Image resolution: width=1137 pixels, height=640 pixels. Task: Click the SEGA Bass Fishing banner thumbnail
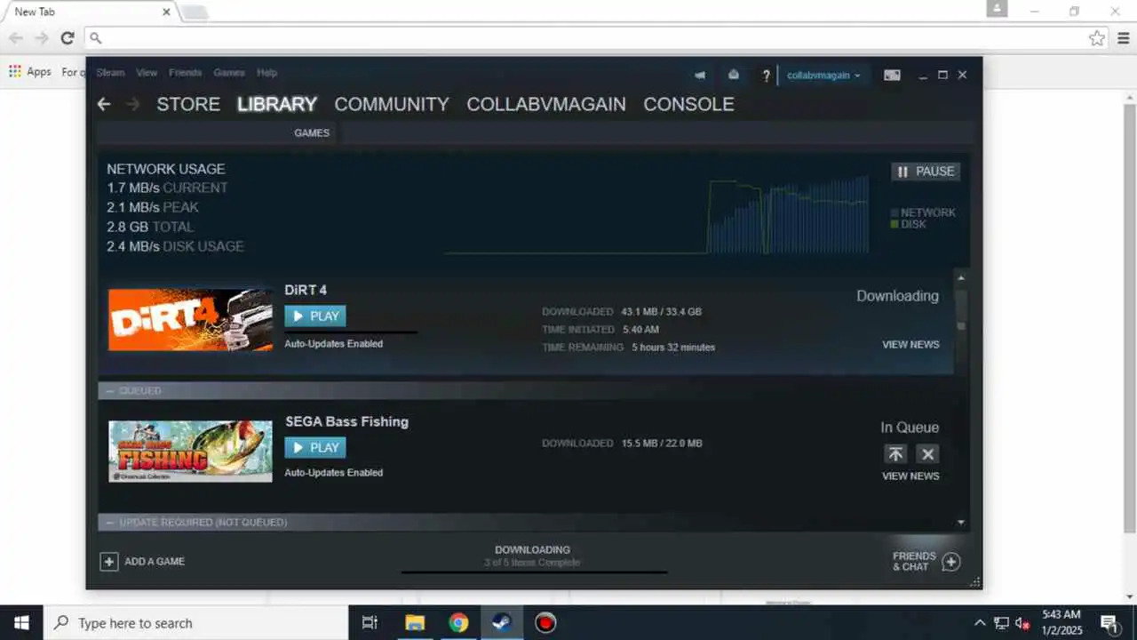click(190, 452)
